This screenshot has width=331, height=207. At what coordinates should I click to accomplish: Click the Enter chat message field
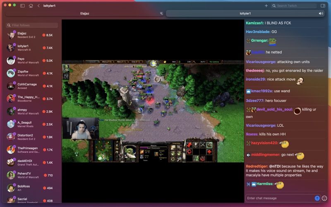[x=280, y=198]
